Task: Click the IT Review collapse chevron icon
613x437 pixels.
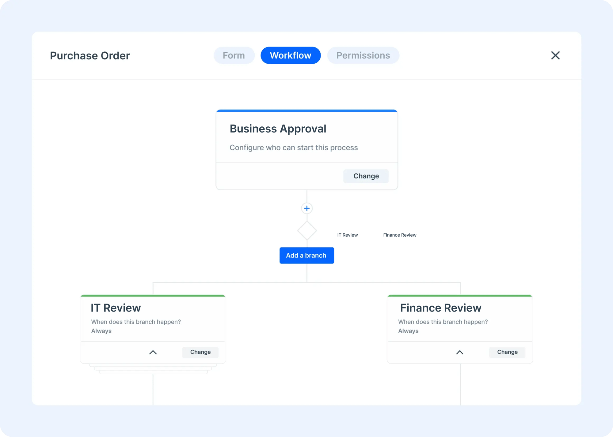Action: pos(153,352)
